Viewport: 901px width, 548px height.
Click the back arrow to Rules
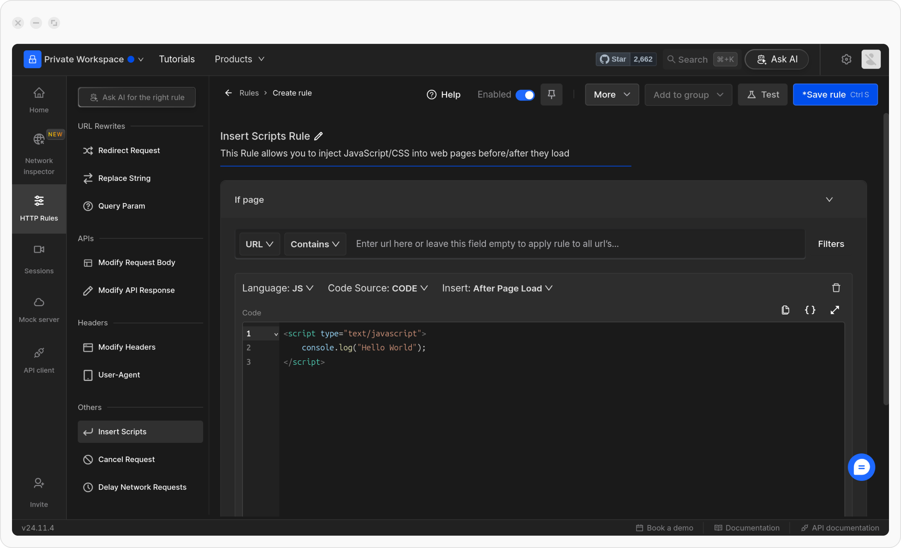tap(228, 93)
